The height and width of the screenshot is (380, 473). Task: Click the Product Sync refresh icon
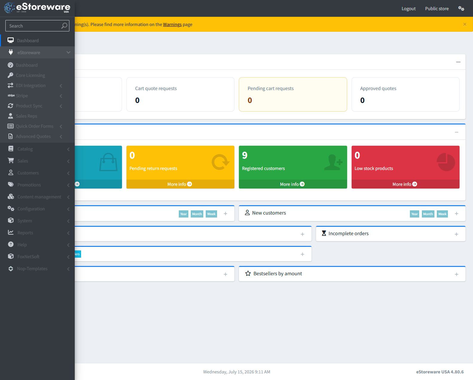tap(10, 106)
